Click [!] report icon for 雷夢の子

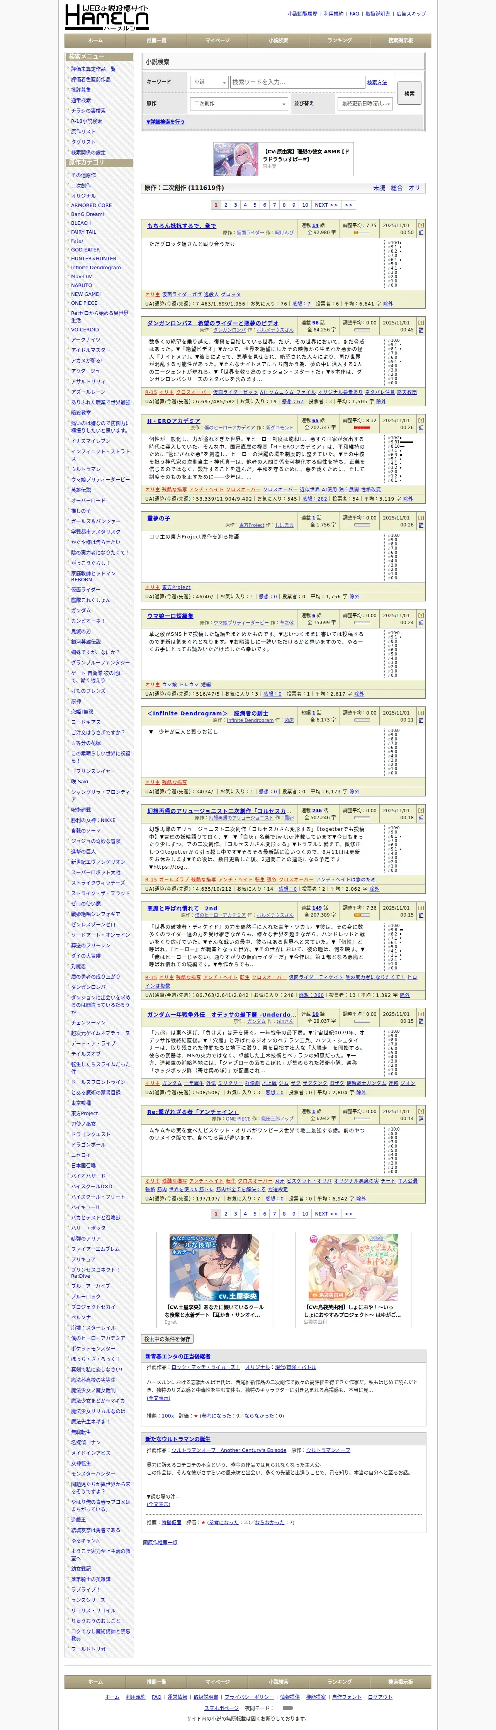pos(421,518)
